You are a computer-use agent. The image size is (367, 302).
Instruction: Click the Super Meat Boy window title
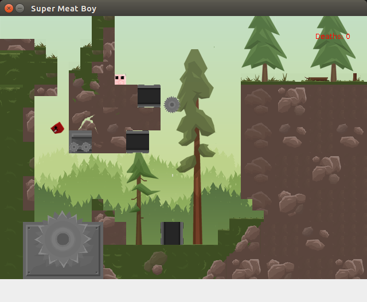coord(64,9)
